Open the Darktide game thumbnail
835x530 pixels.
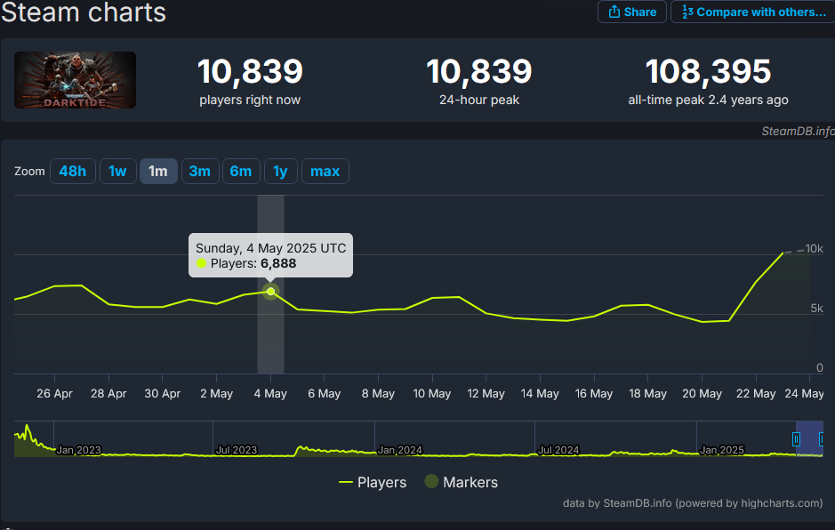click(x=75, y=80)
